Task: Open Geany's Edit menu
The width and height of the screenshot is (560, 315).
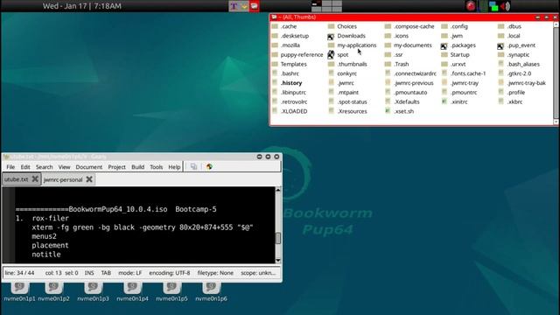Action: pos(25,167)
